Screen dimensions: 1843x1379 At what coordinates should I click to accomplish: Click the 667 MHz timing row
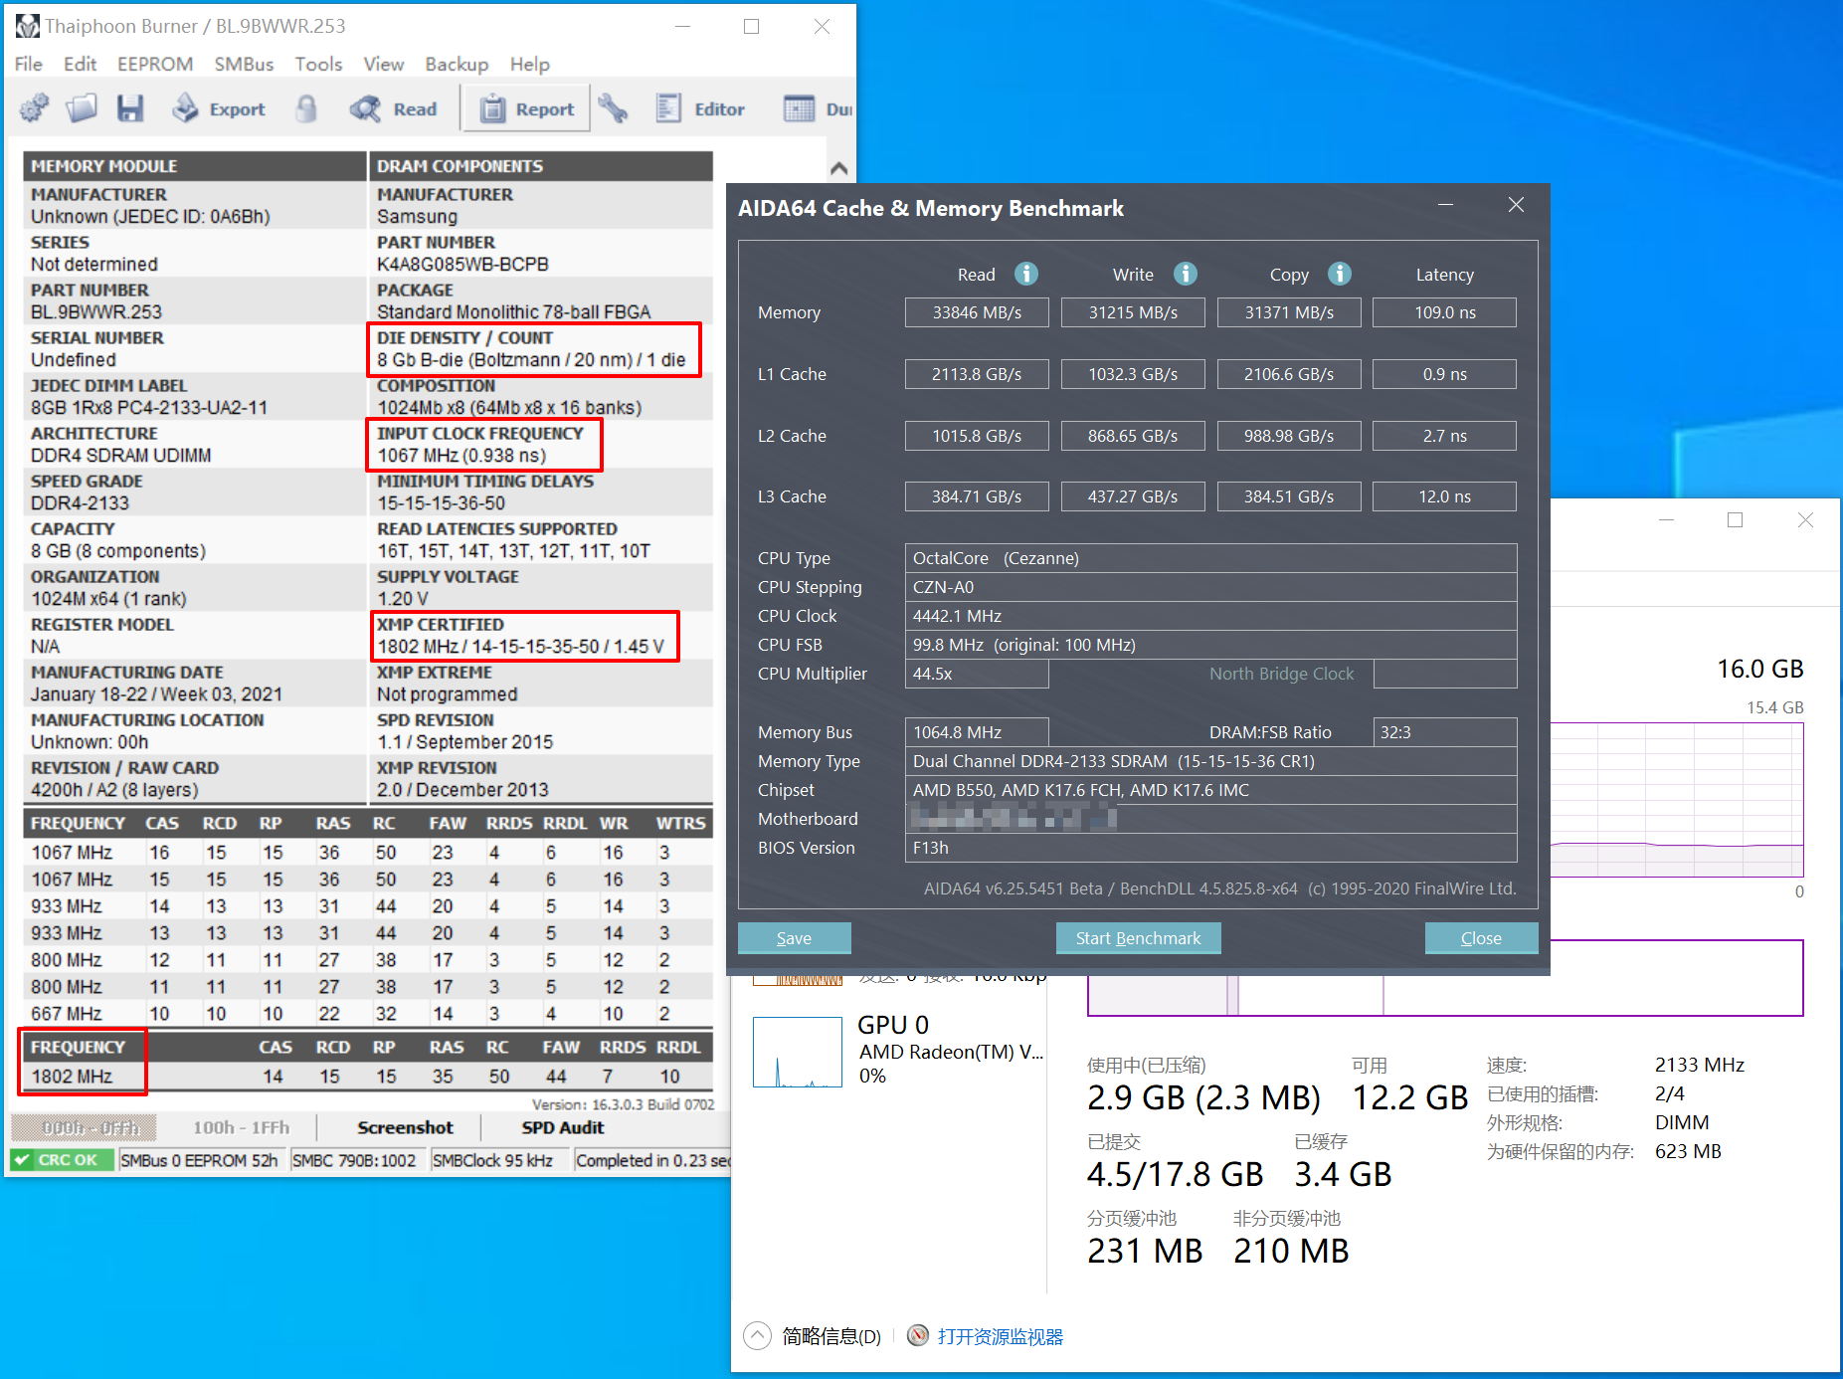pos(366,1014)
